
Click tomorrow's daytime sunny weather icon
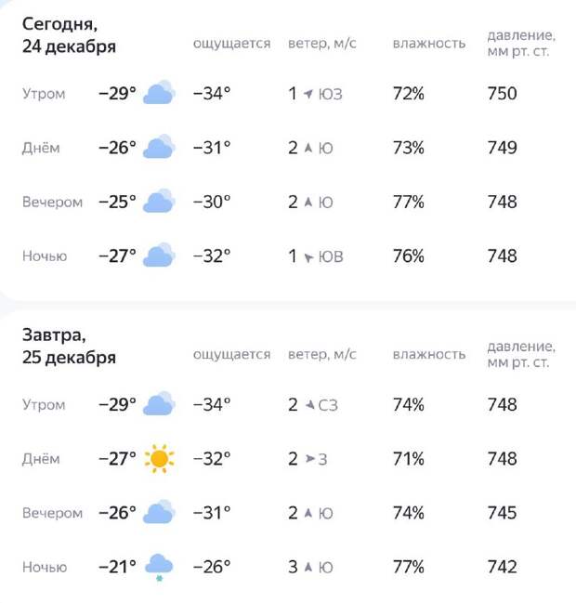159,458
